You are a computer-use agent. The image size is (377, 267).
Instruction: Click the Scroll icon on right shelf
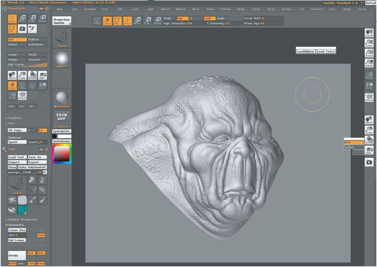click(369, 33)
